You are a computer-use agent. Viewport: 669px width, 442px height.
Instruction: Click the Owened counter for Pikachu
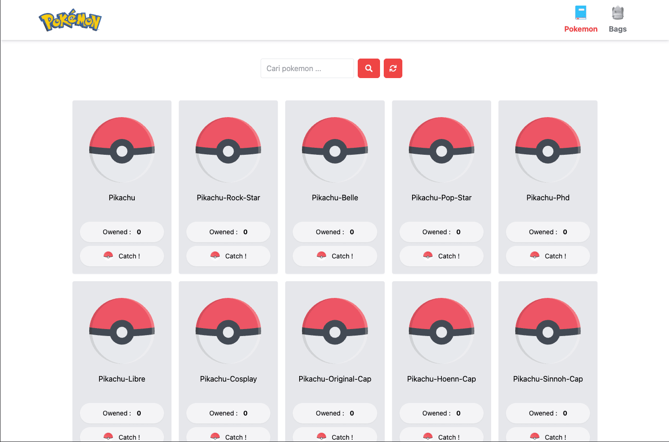(x=122, y=231)
